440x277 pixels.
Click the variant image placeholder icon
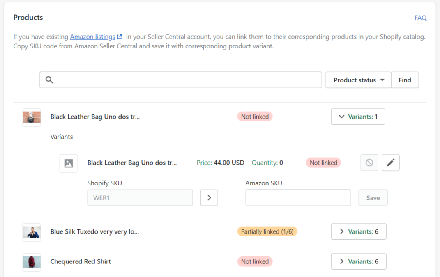pos(69,163)
